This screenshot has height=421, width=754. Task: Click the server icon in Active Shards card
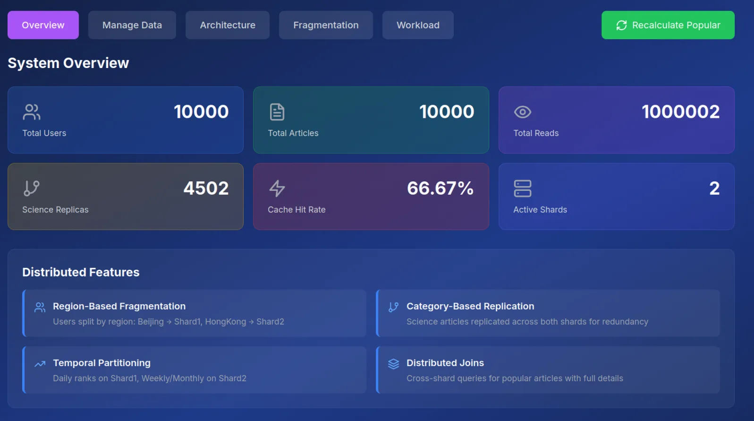pos(523,189)
